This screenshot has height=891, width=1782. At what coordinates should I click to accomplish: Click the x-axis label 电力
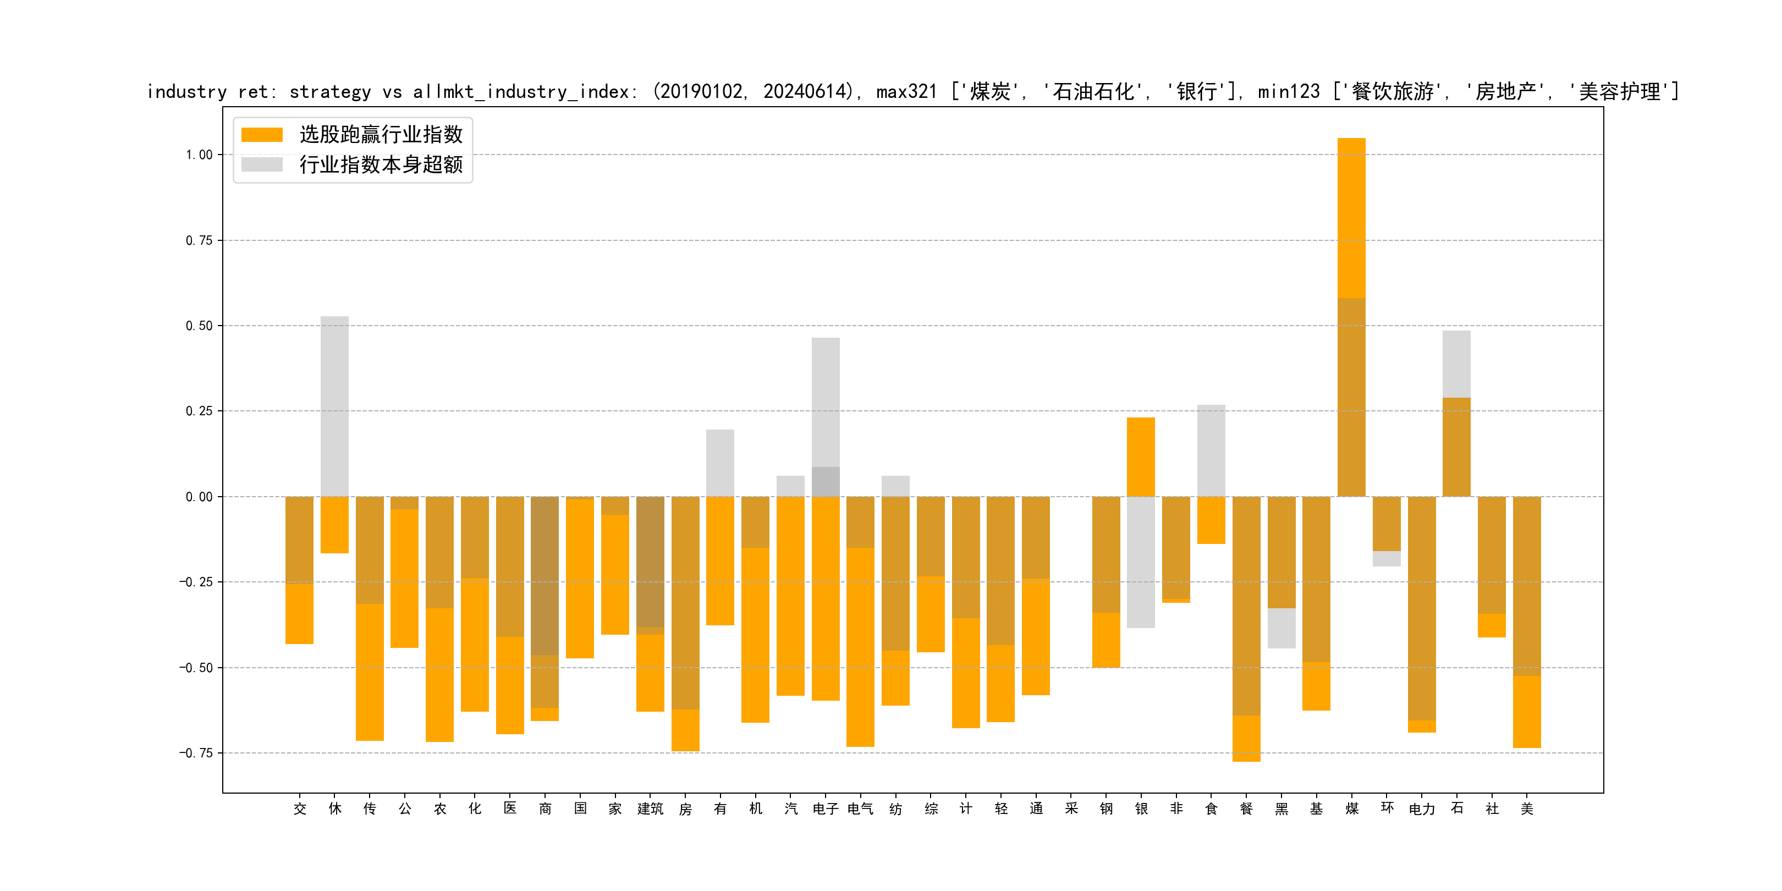(x=1422, y=809)
